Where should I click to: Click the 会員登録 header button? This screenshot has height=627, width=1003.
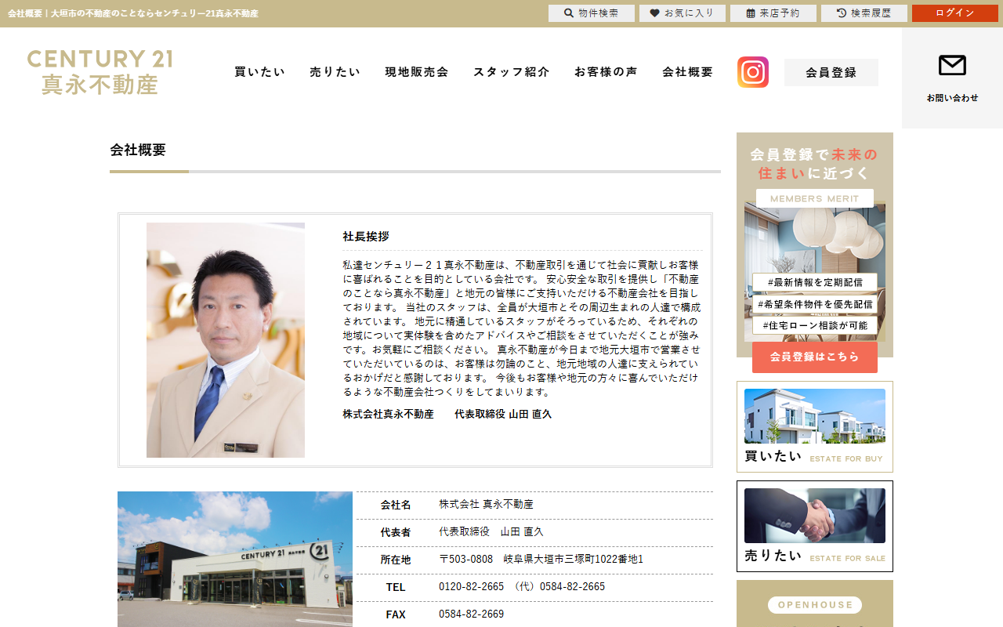tap(831, 72)
